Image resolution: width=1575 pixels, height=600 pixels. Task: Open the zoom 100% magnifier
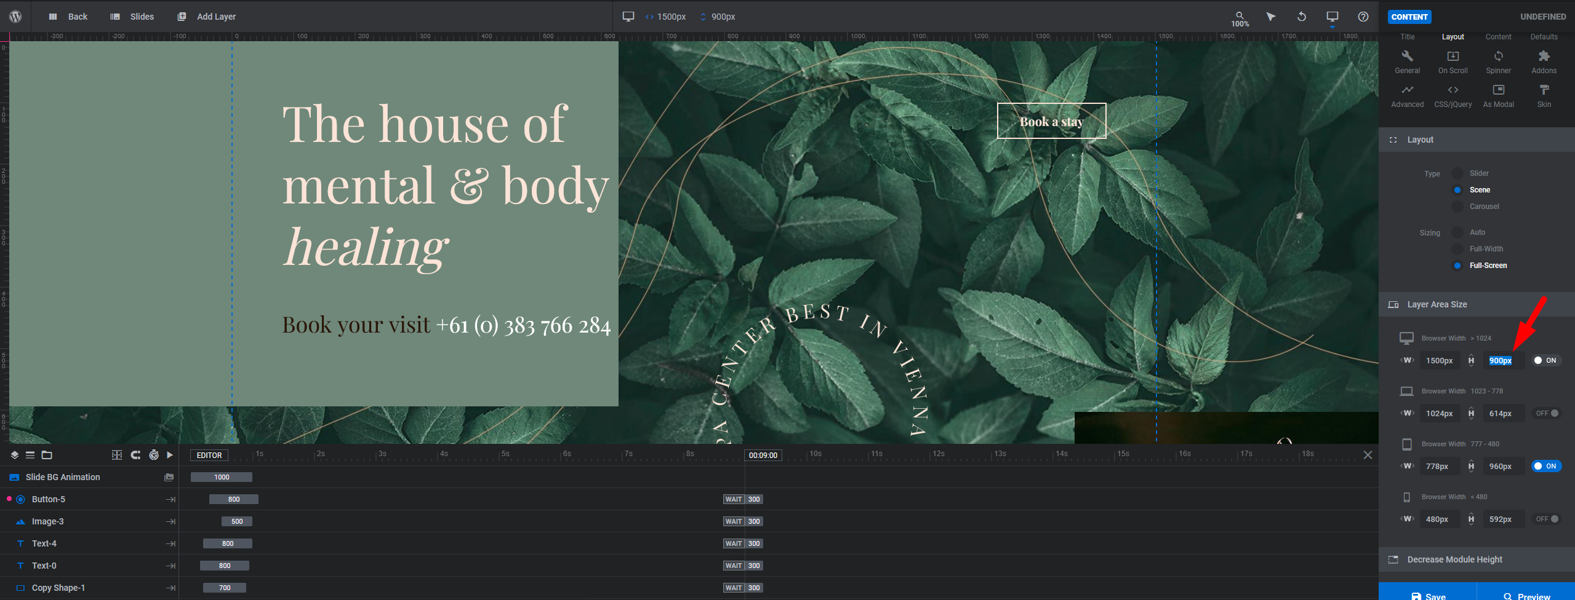1240,18
